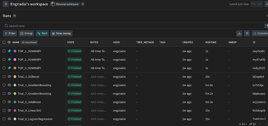Open the Filter button
This screenshot has width=268, height=126.
click(10, 34)
